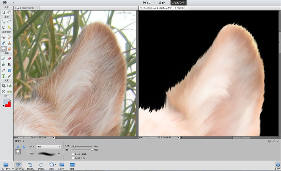Close the クーちゃん5000.psd document tab
This screenshot has height=171, width=281.
coord(187,8)
